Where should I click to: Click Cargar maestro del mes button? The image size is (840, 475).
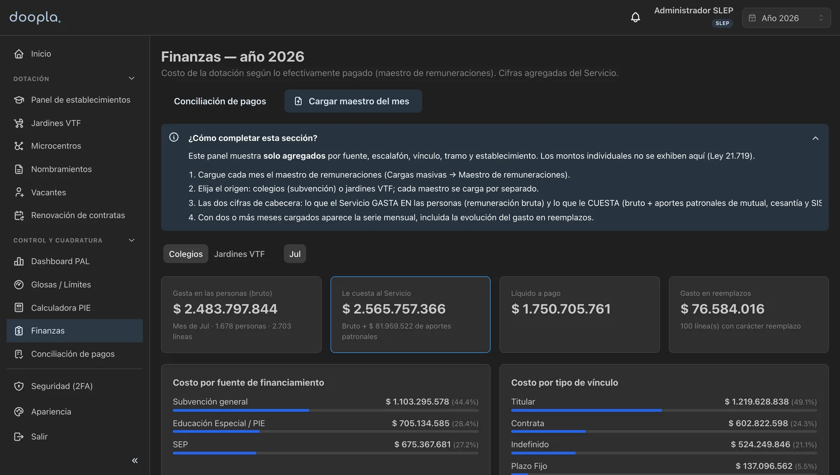353,101
